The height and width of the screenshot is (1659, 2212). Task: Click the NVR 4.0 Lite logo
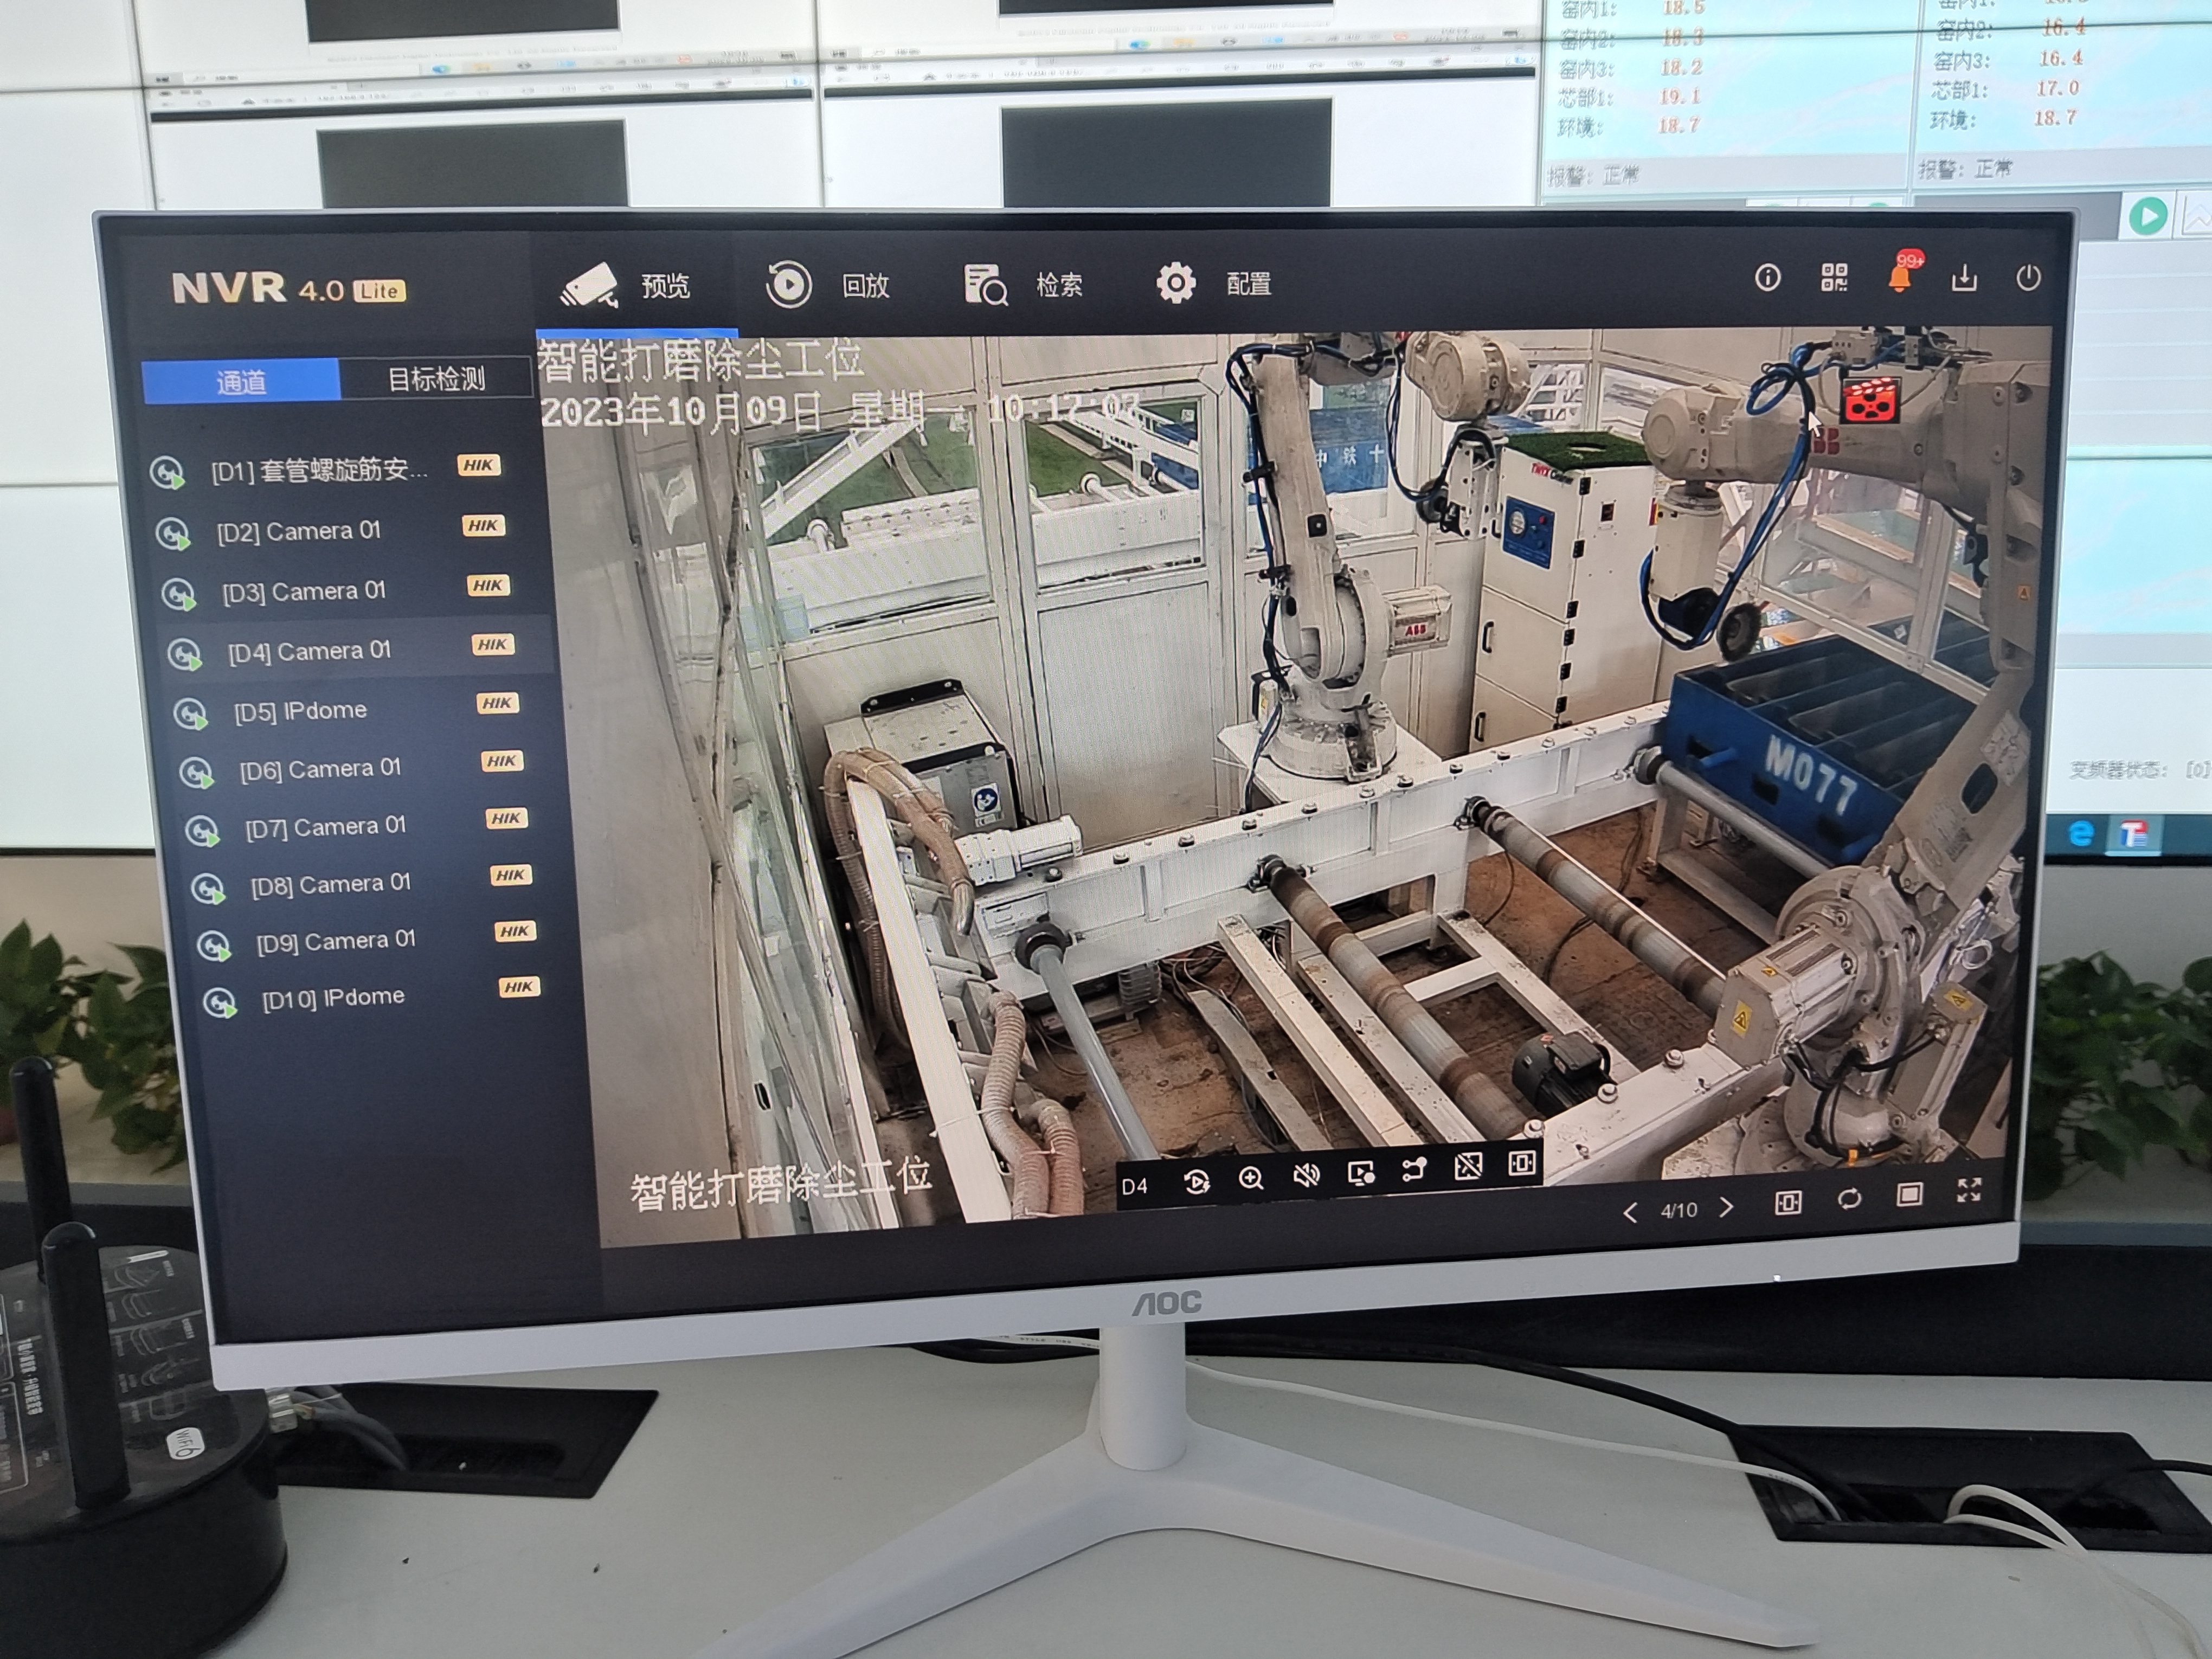(x=288, y=289)
